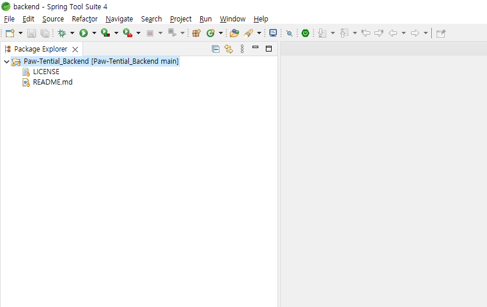The width and height of the screenshot is (487, 307).
Task: Open the Edit menu
Action: pos(28,19)
